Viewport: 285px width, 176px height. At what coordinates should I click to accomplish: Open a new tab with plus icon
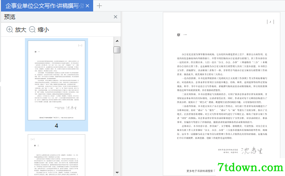point(99,6)
